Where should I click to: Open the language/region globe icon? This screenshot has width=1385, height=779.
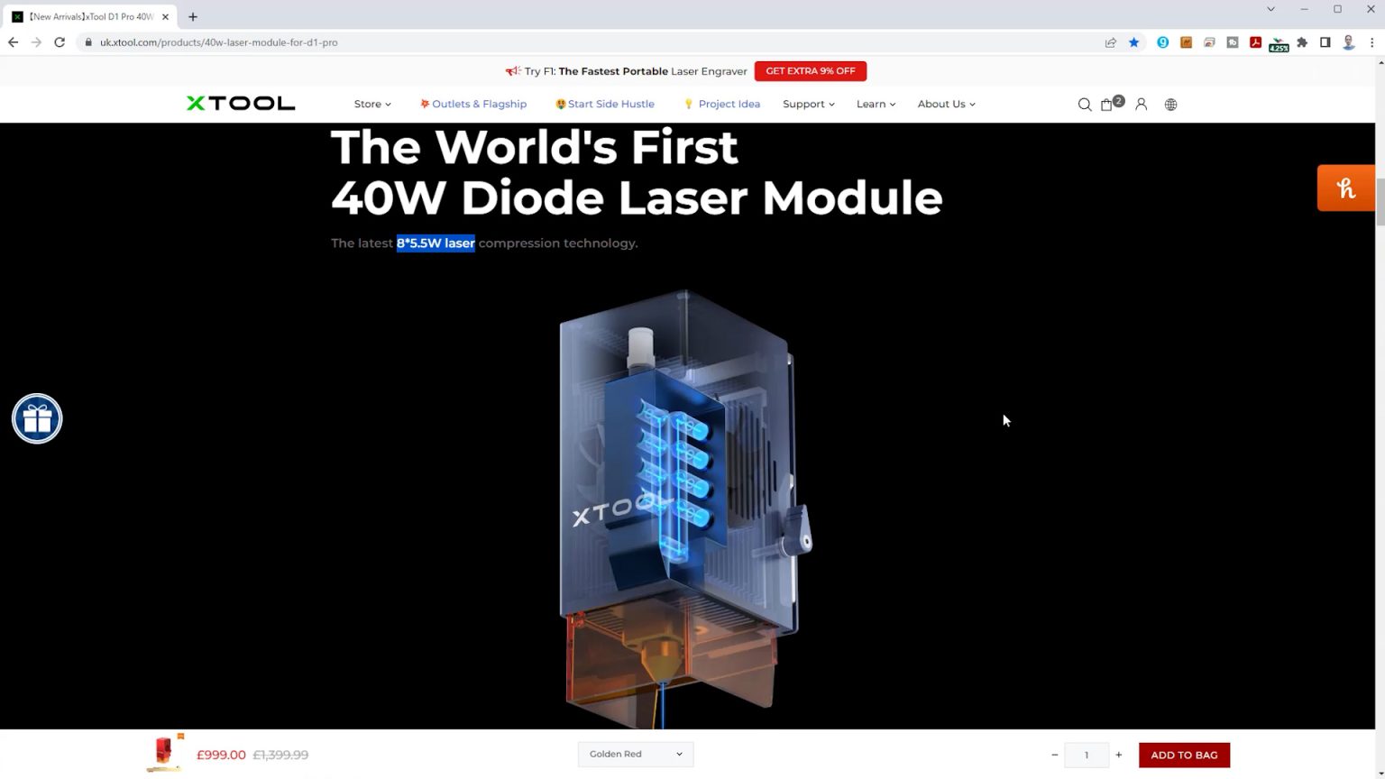[1170, 105]
